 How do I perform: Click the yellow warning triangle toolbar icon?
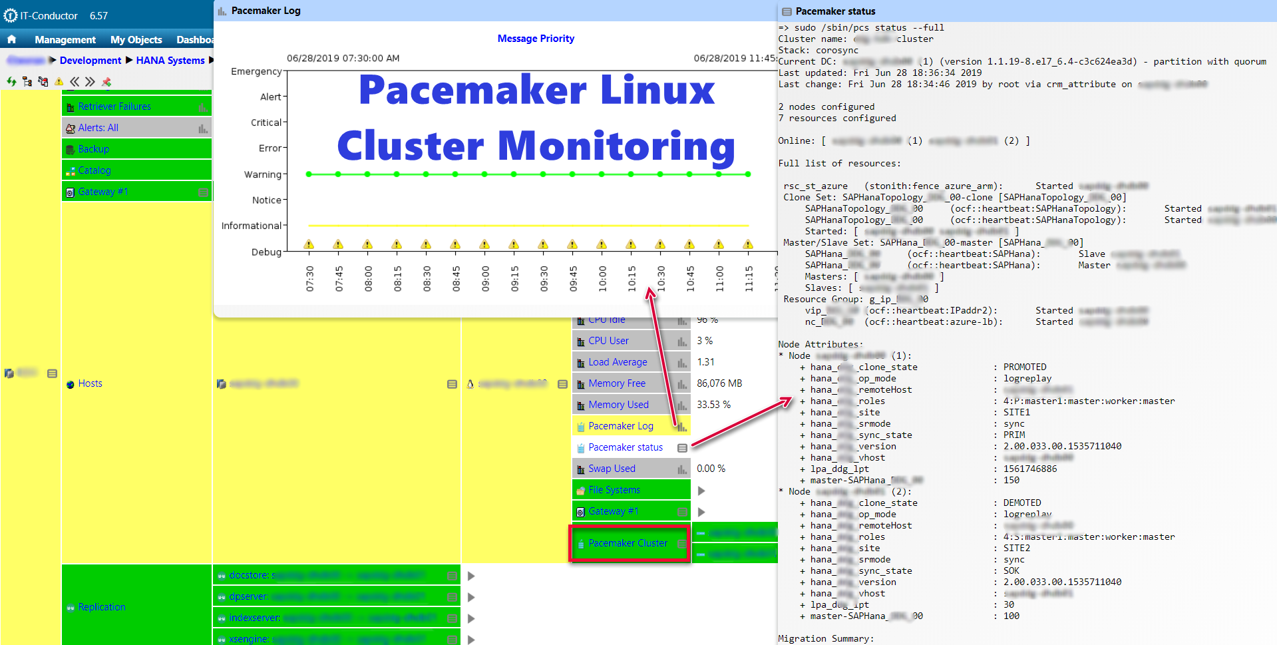(x=59, y=81)
